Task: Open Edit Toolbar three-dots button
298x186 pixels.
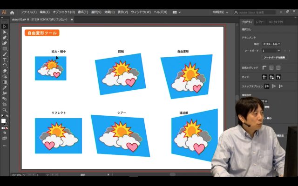Action: pos(5,146)
